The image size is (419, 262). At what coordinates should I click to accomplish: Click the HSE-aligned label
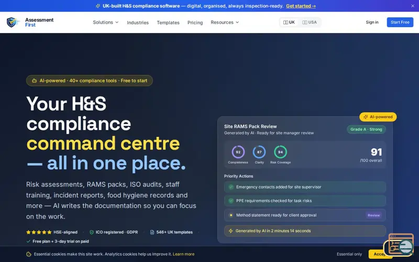[x=65, y=232]
